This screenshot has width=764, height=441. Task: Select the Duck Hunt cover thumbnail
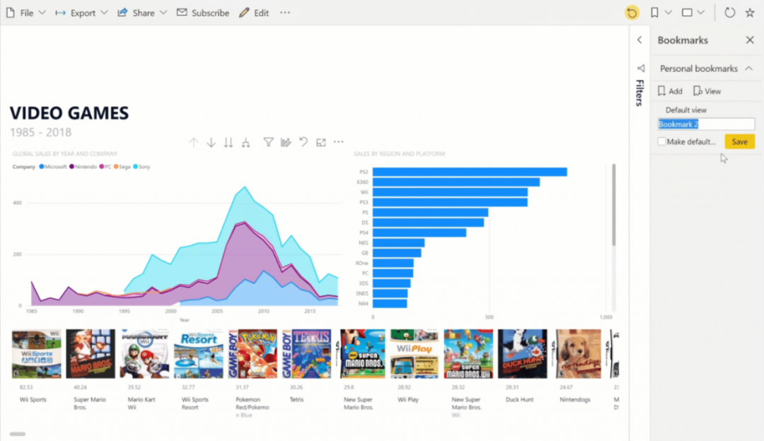coord(522,354)
